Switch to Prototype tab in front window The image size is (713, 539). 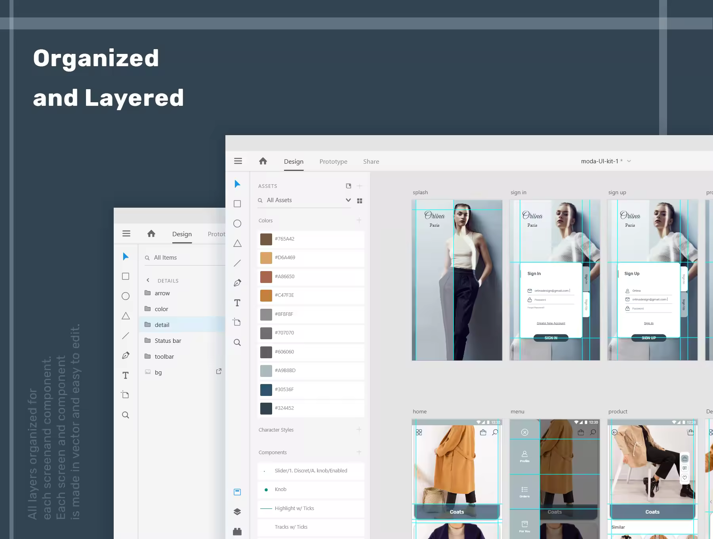(334, 162)
